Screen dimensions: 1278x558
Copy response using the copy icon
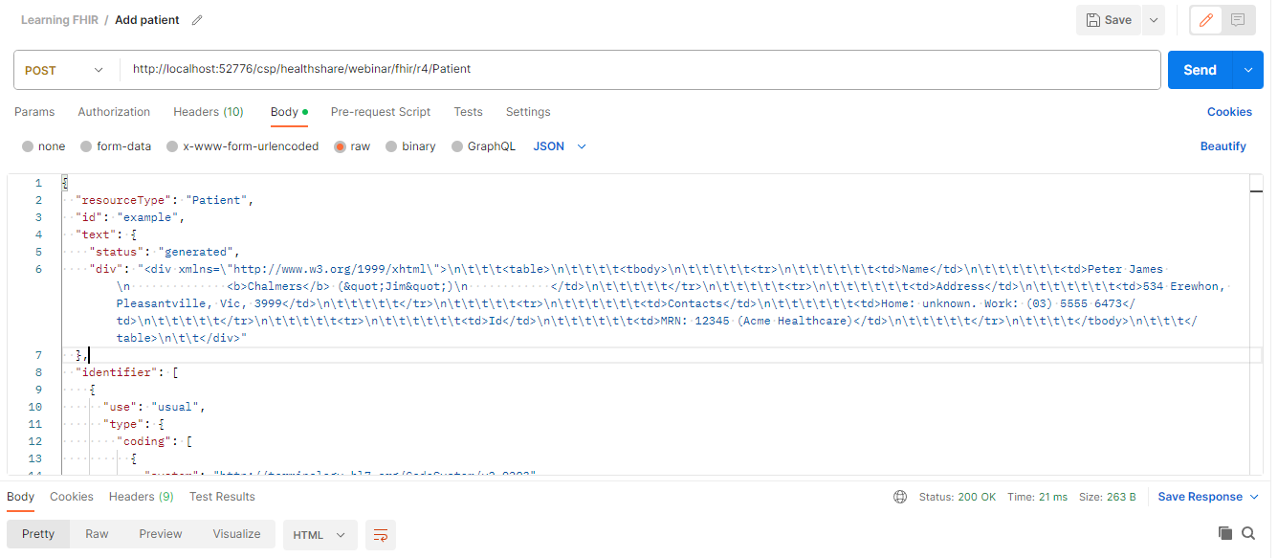point(1225,533)
